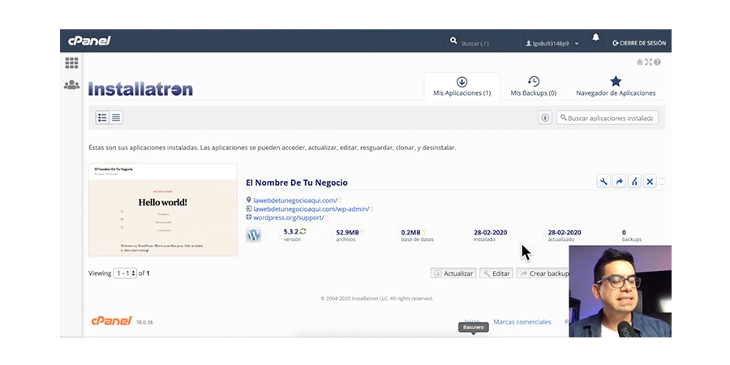Click the copy icon after lawebdetunegocioaqui.com/
This screenshot has height=365, width=730.
pos(340,200)
